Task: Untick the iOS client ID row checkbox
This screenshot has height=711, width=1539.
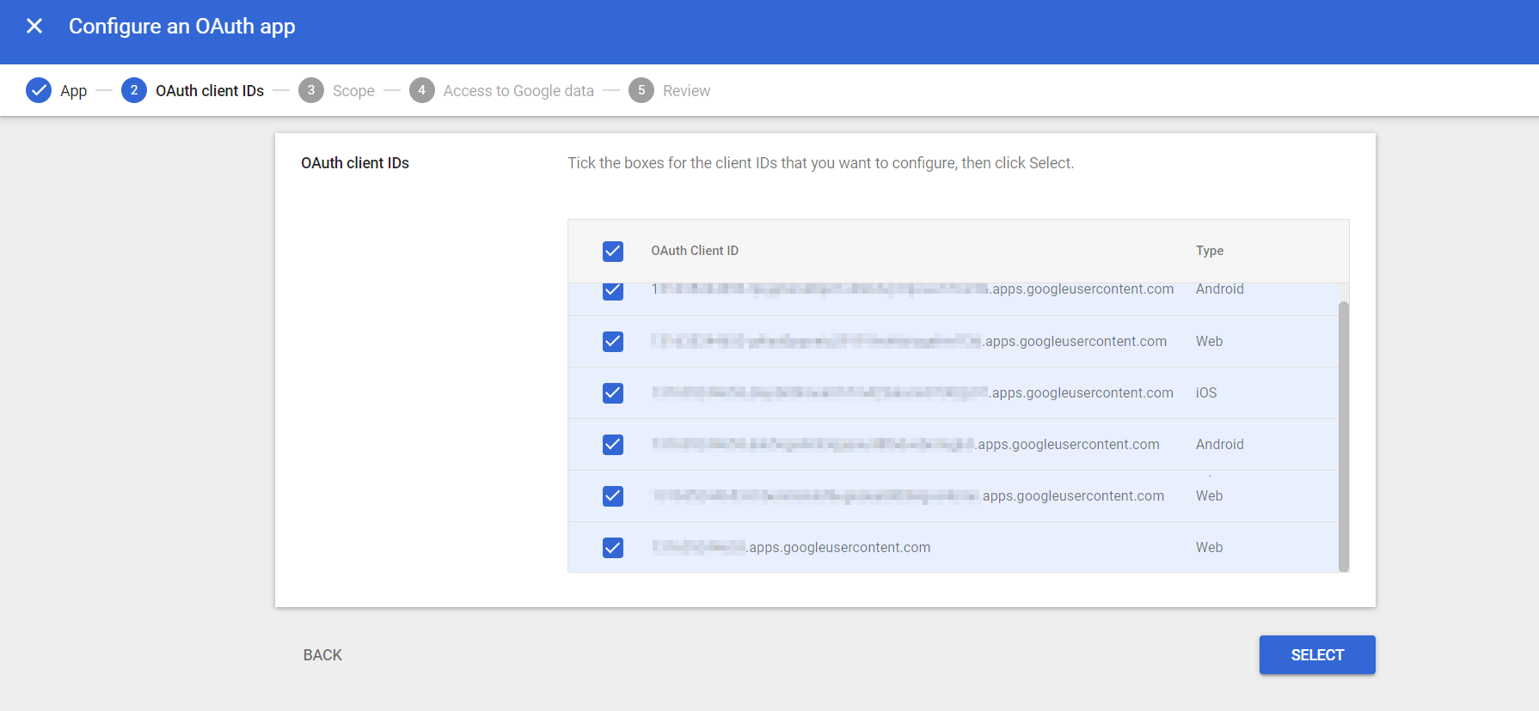Action: pyautogui.click(x=613, y=393)
